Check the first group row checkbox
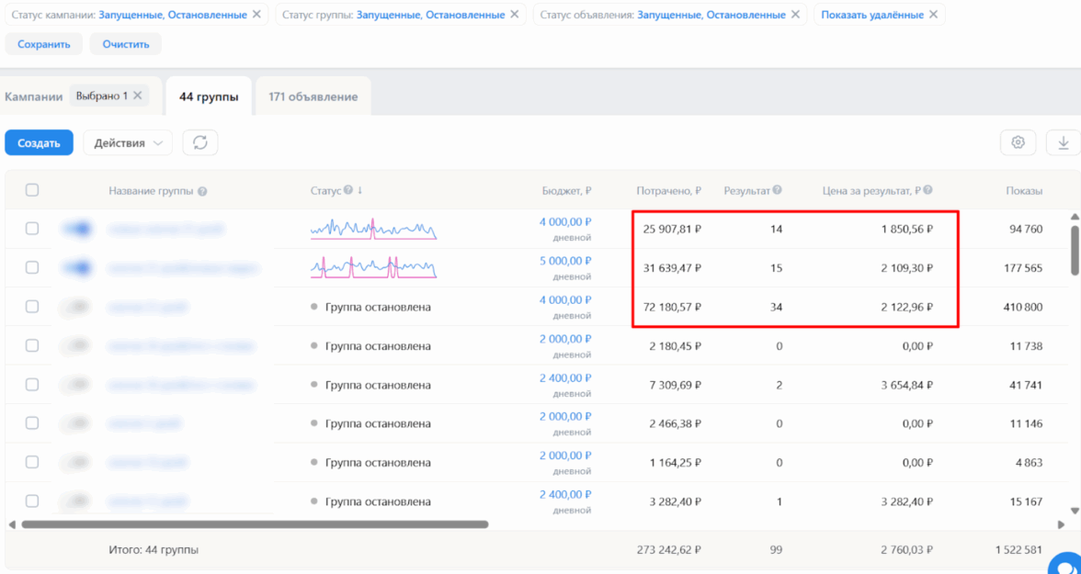 pos(32,229)
